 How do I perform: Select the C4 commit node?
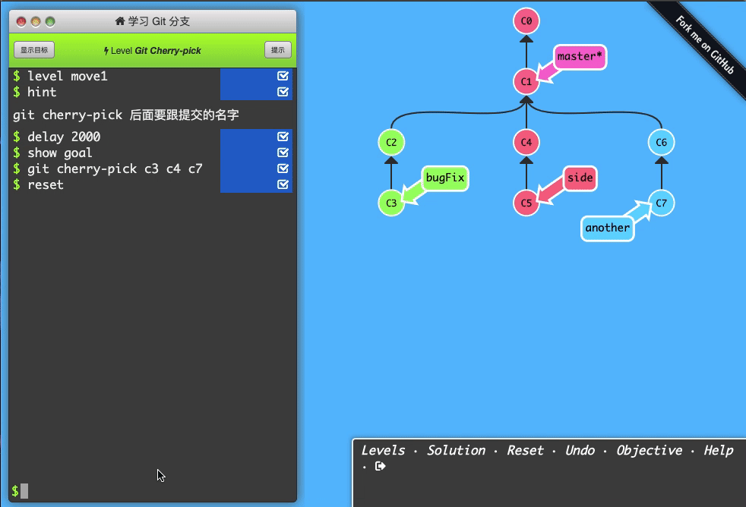pyautogui.click(x=526, y=142)
